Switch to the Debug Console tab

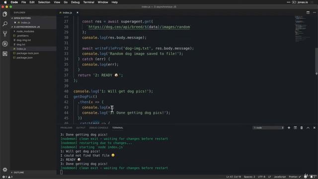(98, 128)
